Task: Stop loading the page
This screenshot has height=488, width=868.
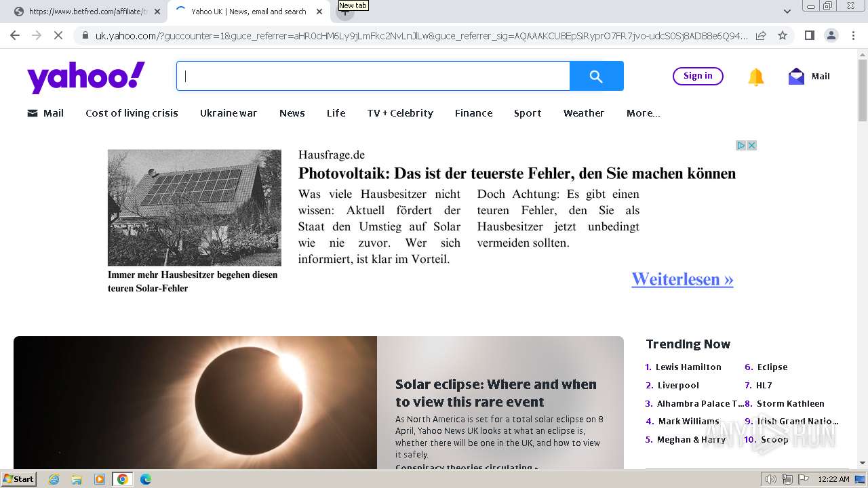Action: 58,36
